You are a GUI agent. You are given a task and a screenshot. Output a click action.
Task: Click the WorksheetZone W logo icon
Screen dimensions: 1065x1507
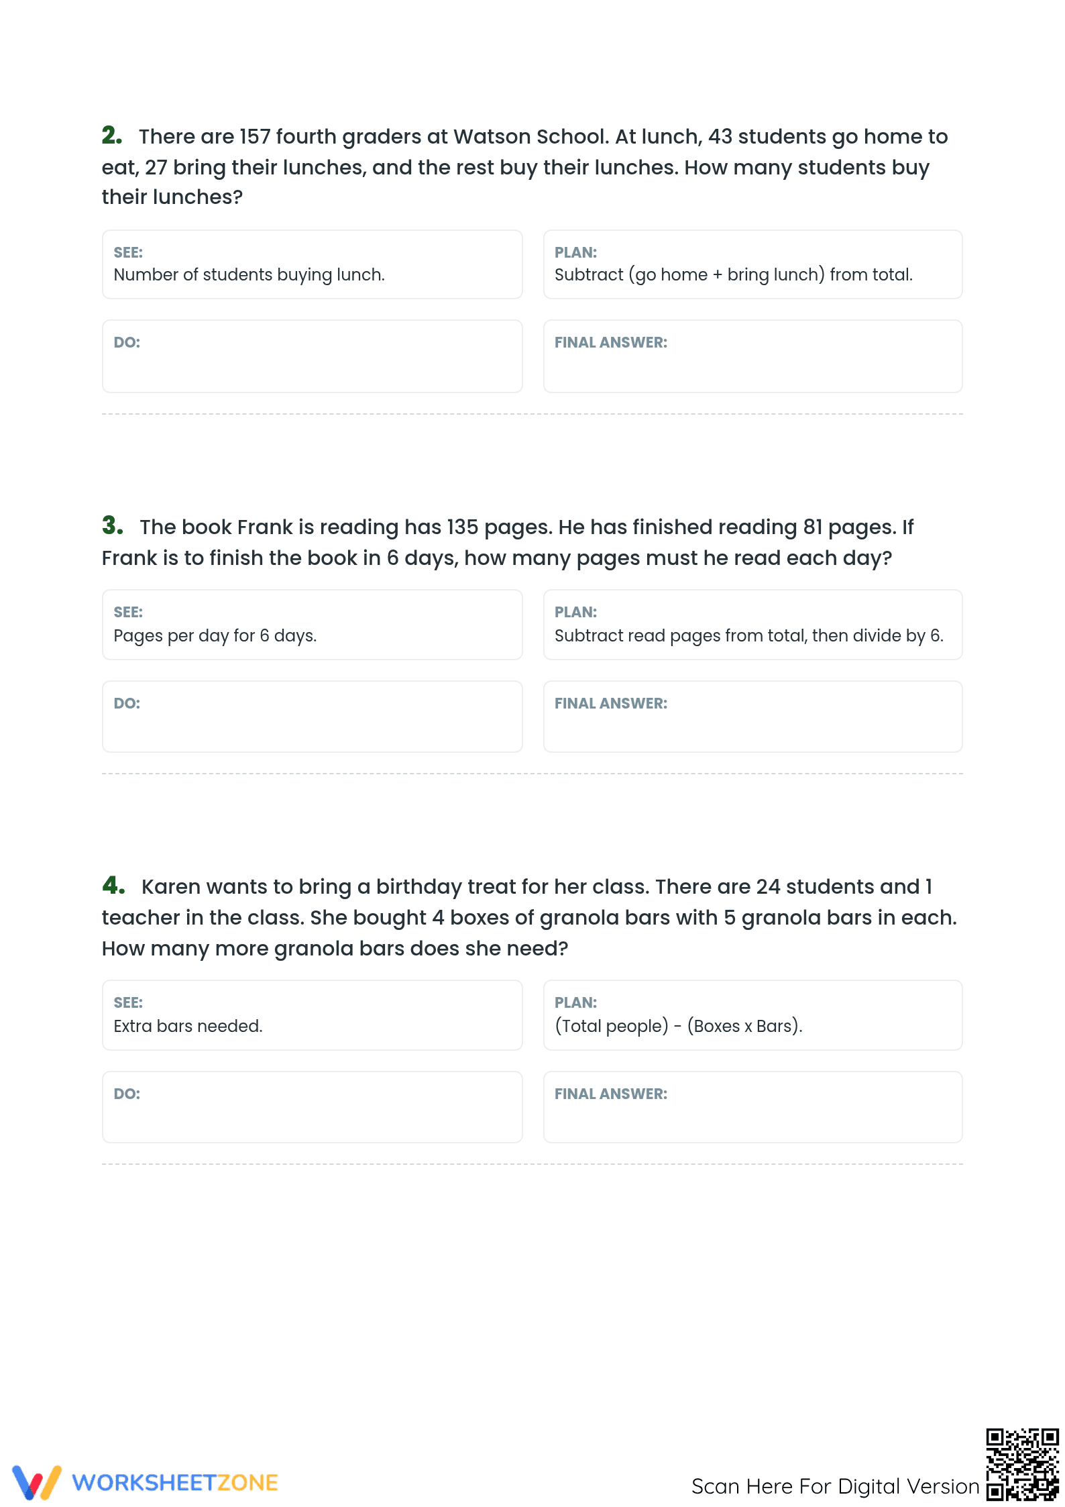[37, 1483]
